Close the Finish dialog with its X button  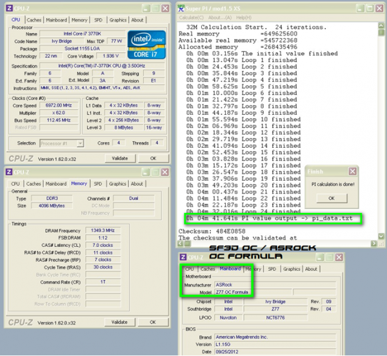pyautogui.click(x=352, y=171)
